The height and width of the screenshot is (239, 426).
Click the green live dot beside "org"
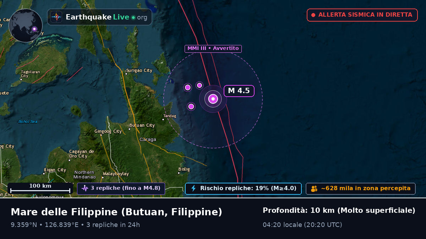133,17
